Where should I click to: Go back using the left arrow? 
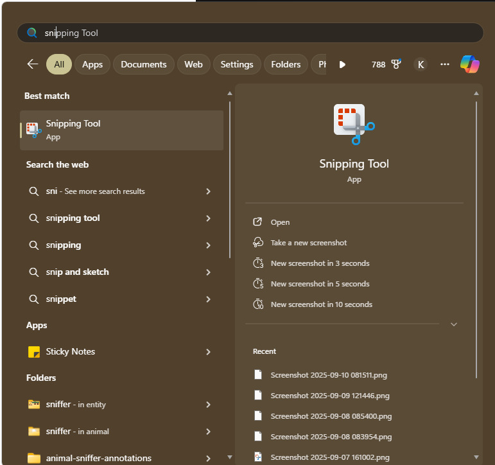point(33,64)
